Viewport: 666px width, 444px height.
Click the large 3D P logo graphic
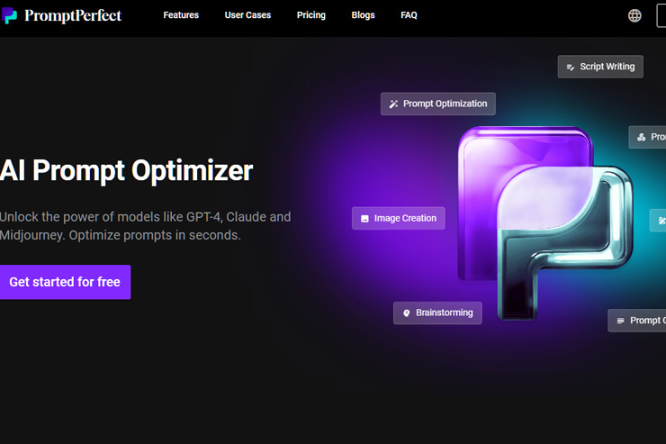coord(545,222)
